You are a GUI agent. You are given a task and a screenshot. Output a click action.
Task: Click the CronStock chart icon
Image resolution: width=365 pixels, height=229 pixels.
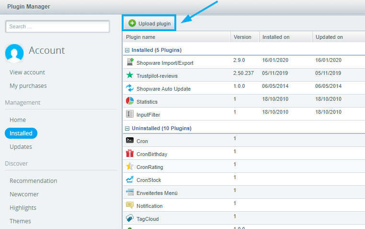point(130,179)
